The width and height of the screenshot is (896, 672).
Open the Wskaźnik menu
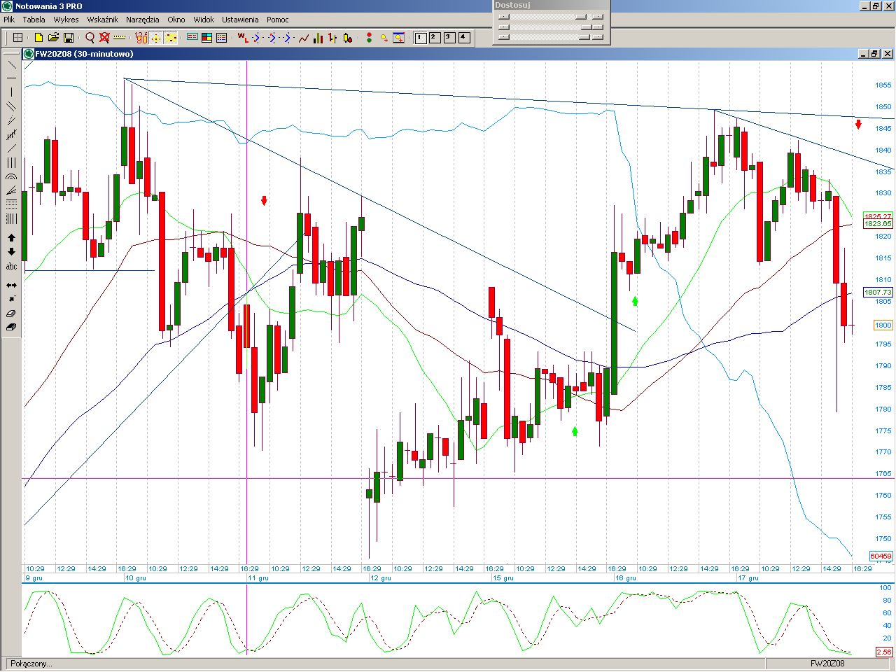click(102, 20)
